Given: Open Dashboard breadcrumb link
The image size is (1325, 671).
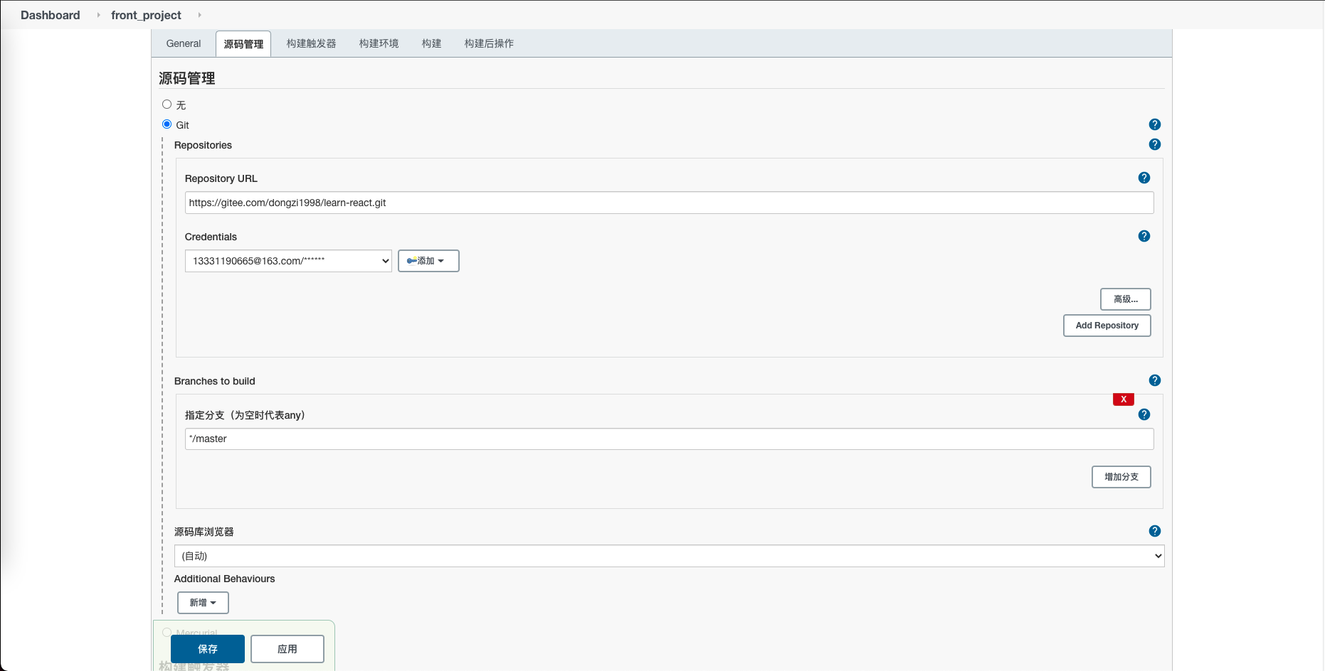Looking at the screenshot, I should 51,15.
